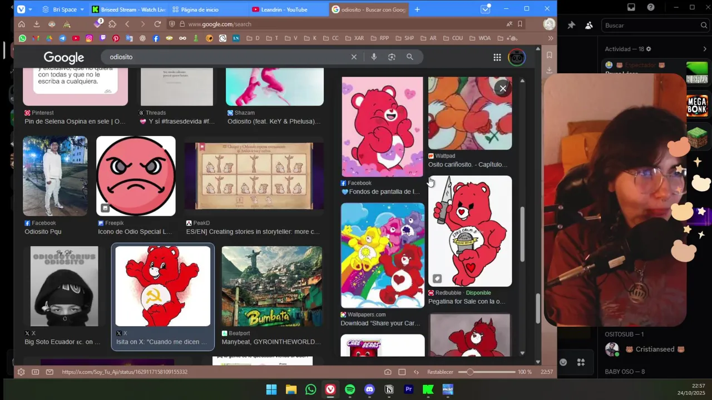Open Spotify from the taskbar

(350, 389)
